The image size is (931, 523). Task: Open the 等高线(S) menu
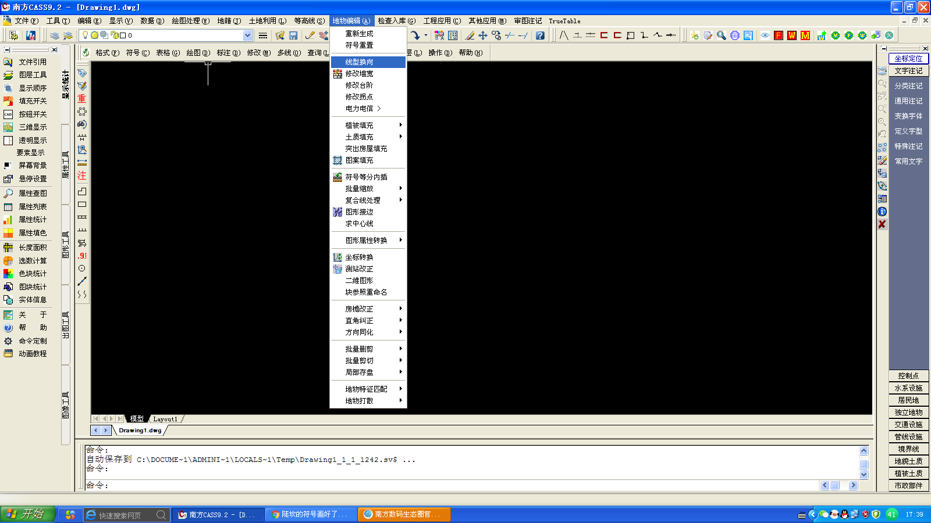click(x=310, y=21)
